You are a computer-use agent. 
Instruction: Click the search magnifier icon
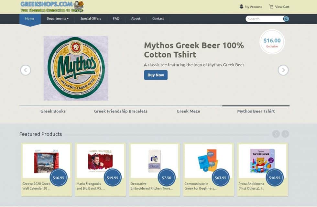pyautogui.click(x=286, y=19)
